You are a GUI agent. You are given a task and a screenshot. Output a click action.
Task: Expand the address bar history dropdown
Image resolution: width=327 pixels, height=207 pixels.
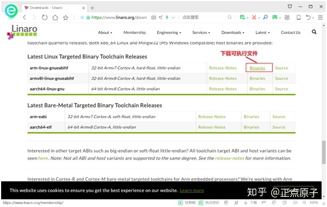click(x=173, y=18)
